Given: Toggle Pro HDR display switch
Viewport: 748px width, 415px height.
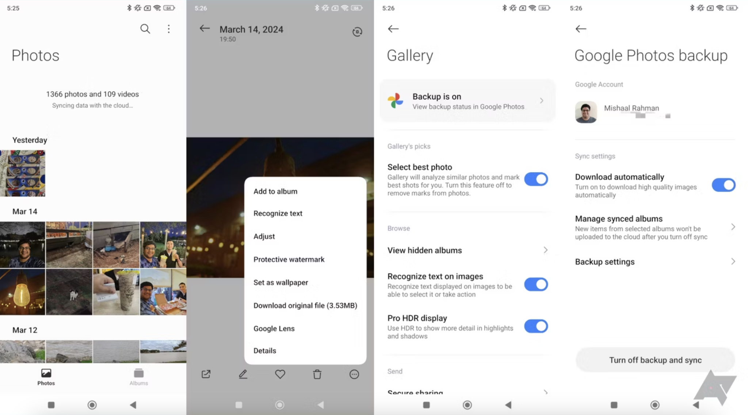Looking at the screenshot, I should tap(536, 326).
